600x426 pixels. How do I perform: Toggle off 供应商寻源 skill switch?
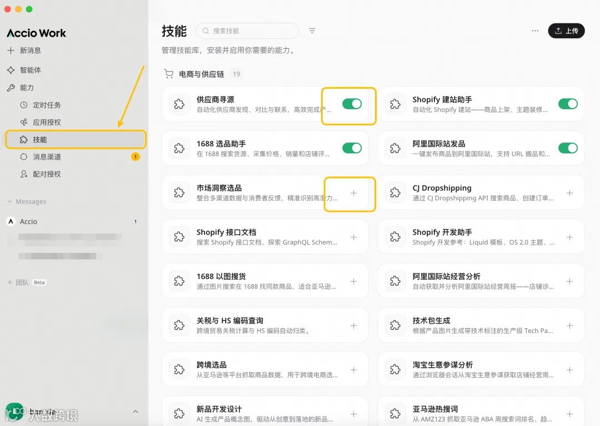[352, 104]
